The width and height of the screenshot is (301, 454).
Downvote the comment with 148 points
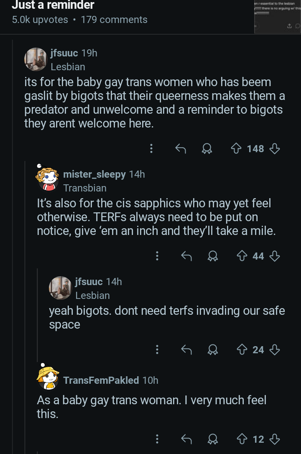(x=274, y=148)
